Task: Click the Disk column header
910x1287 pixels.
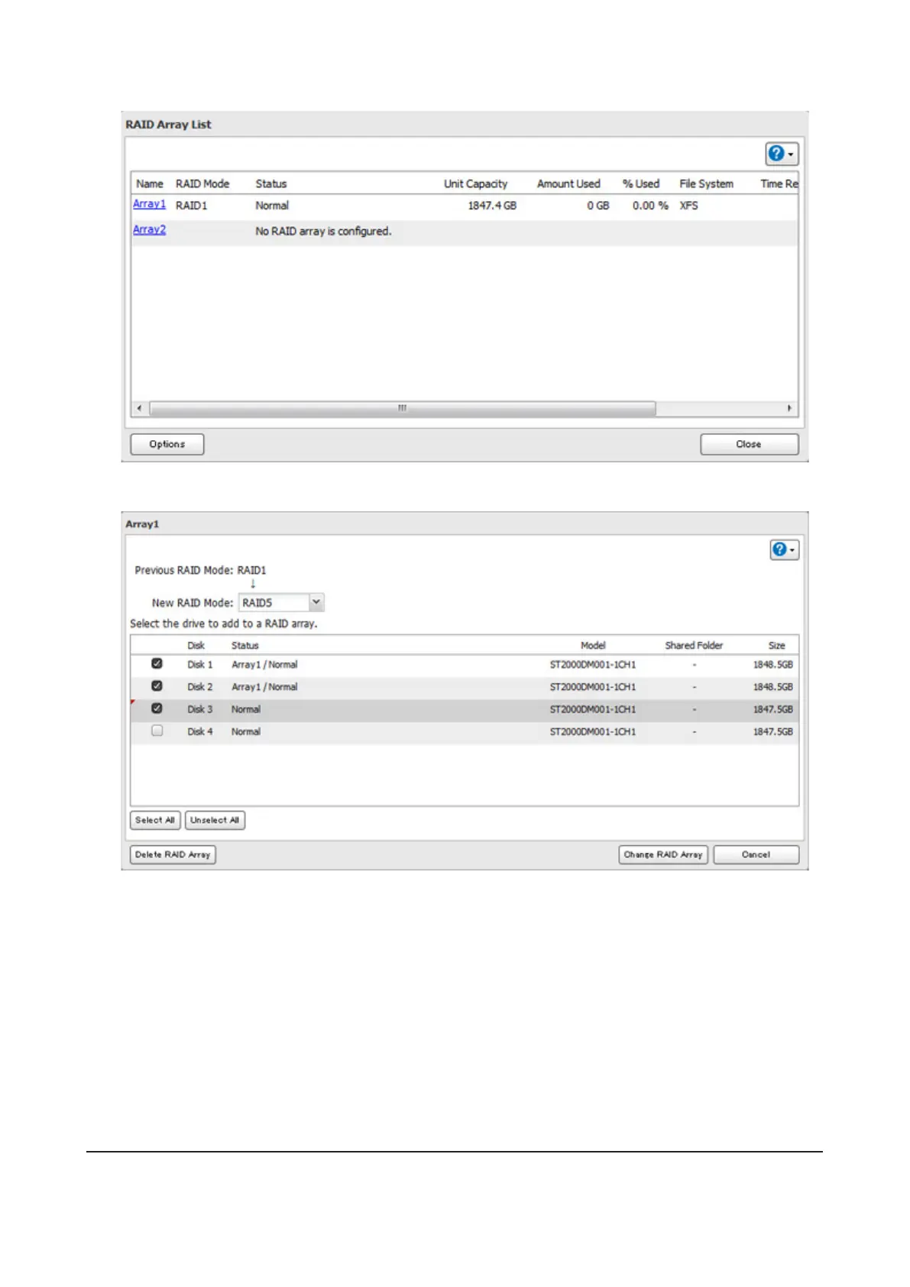Action: coord(196,645)
